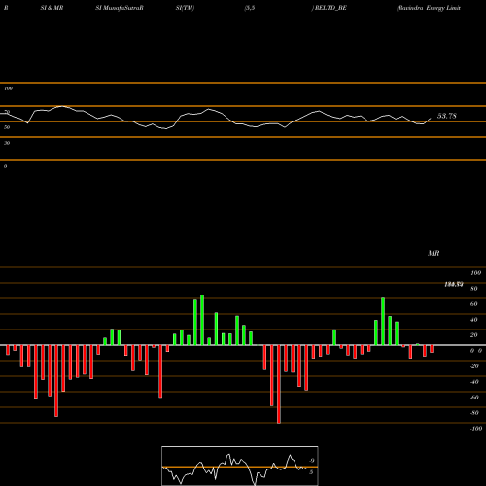Image resolution: width=486 pixels, height=486 pixels.
Task: Click the RSI current value 53.78 label
Action: click(x=447, y=116)
